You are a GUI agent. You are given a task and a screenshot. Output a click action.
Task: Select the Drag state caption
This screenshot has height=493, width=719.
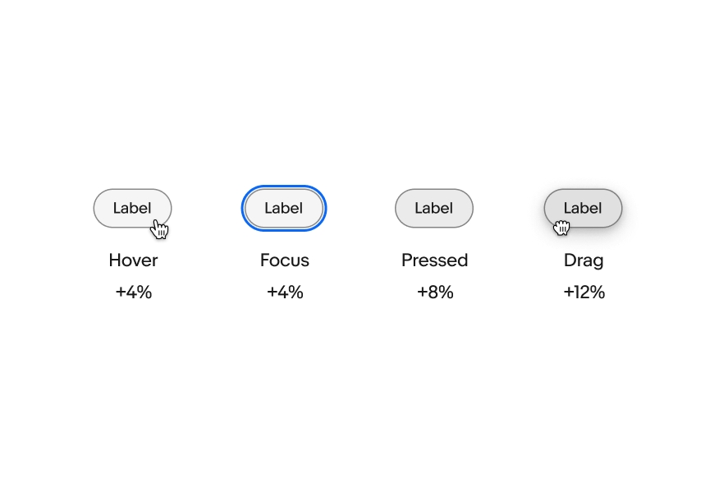(584, 260)
